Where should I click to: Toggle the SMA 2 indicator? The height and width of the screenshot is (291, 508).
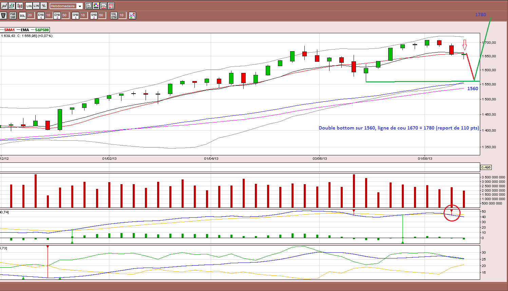[94, 16]
